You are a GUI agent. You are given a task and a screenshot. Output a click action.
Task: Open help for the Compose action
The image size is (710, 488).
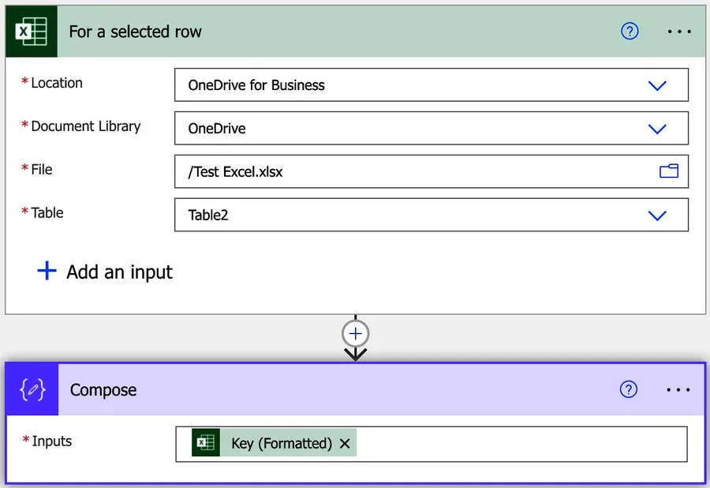coord(629,389)
